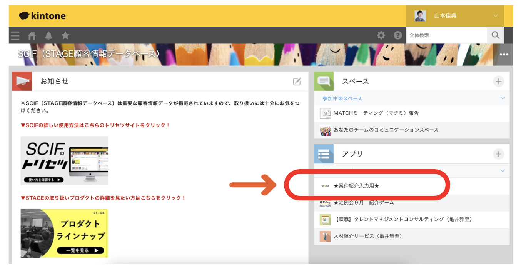Collapse the app list chevron under アプリ
This screenshot has width=521, height=270.
point(503,170)
